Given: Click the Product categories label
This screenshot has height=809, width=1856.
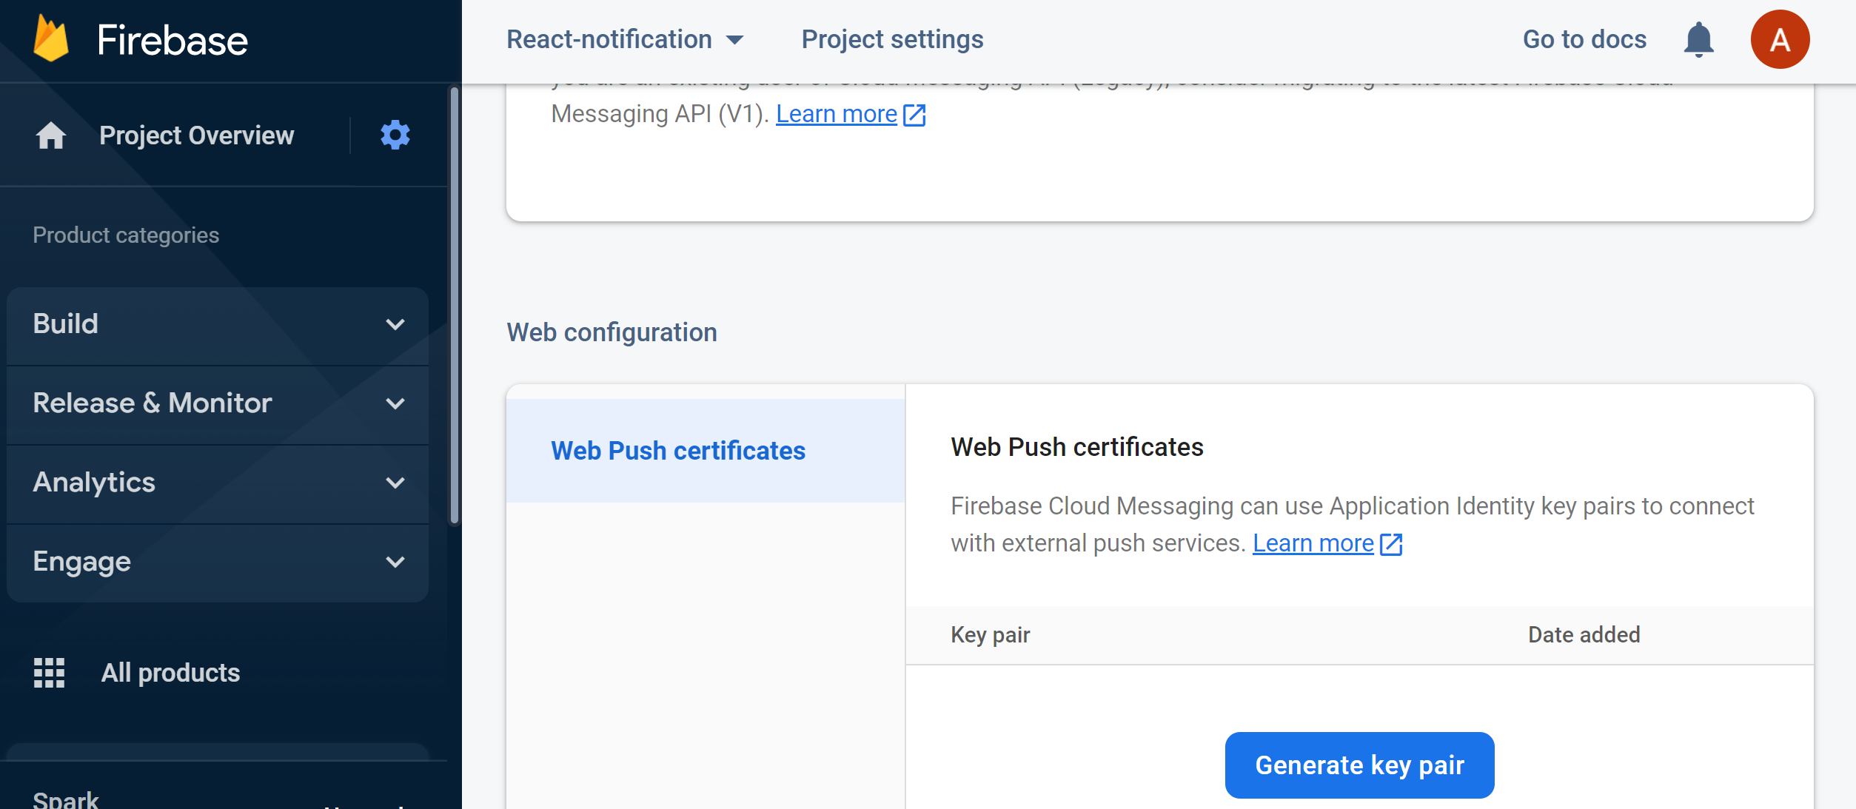Looking at the screenshot, I should [x=126, y=235].
